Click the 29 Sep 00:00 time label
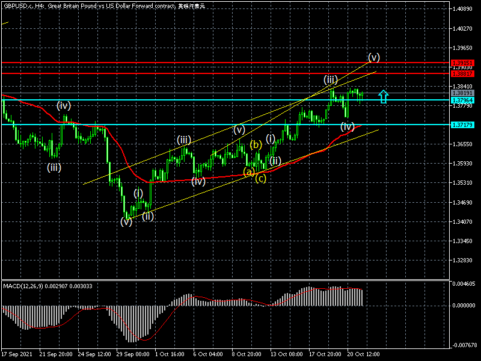Screen dimensions: 481x361 [x=132, y=354]
